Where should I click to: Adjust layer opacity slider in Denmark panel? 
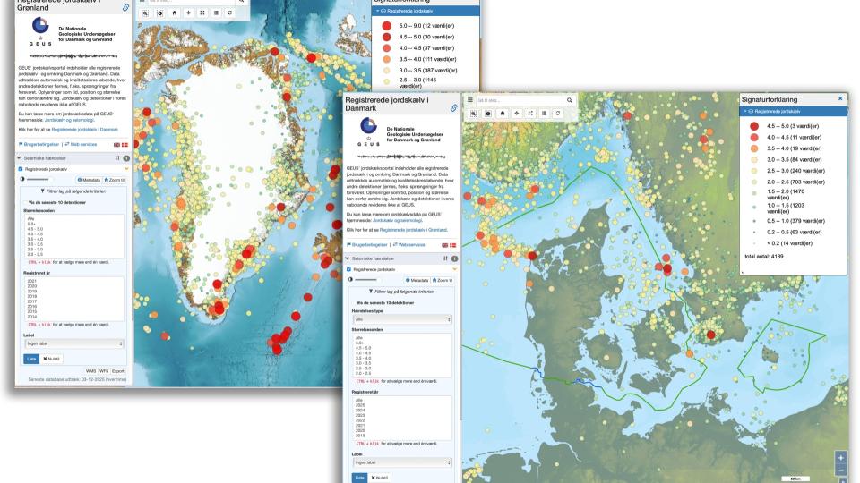(365, 279)
